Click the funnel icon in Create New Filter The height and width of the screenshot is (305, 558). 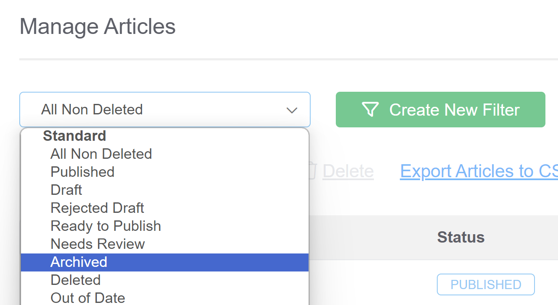[370, 109]
